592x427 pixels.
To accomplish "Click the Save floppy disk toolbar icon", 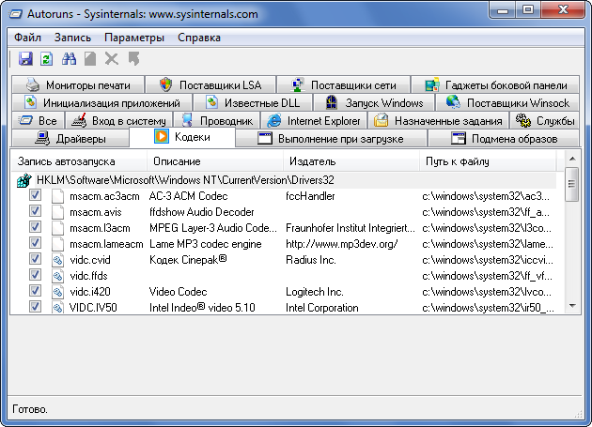I will coord(25,59).
